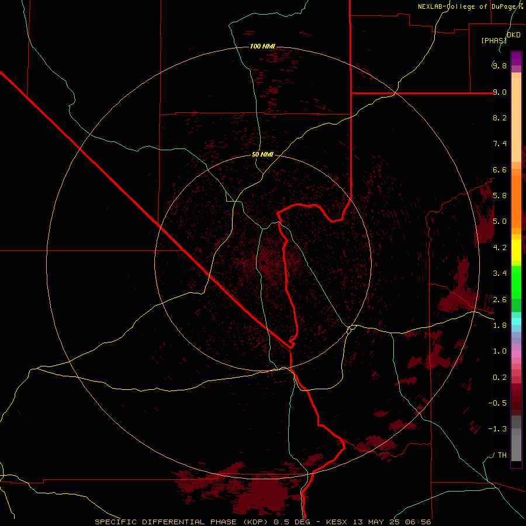
Task: Pick the orange segment of the color scale
Action: pyautogui.click(x=516, y=202)
